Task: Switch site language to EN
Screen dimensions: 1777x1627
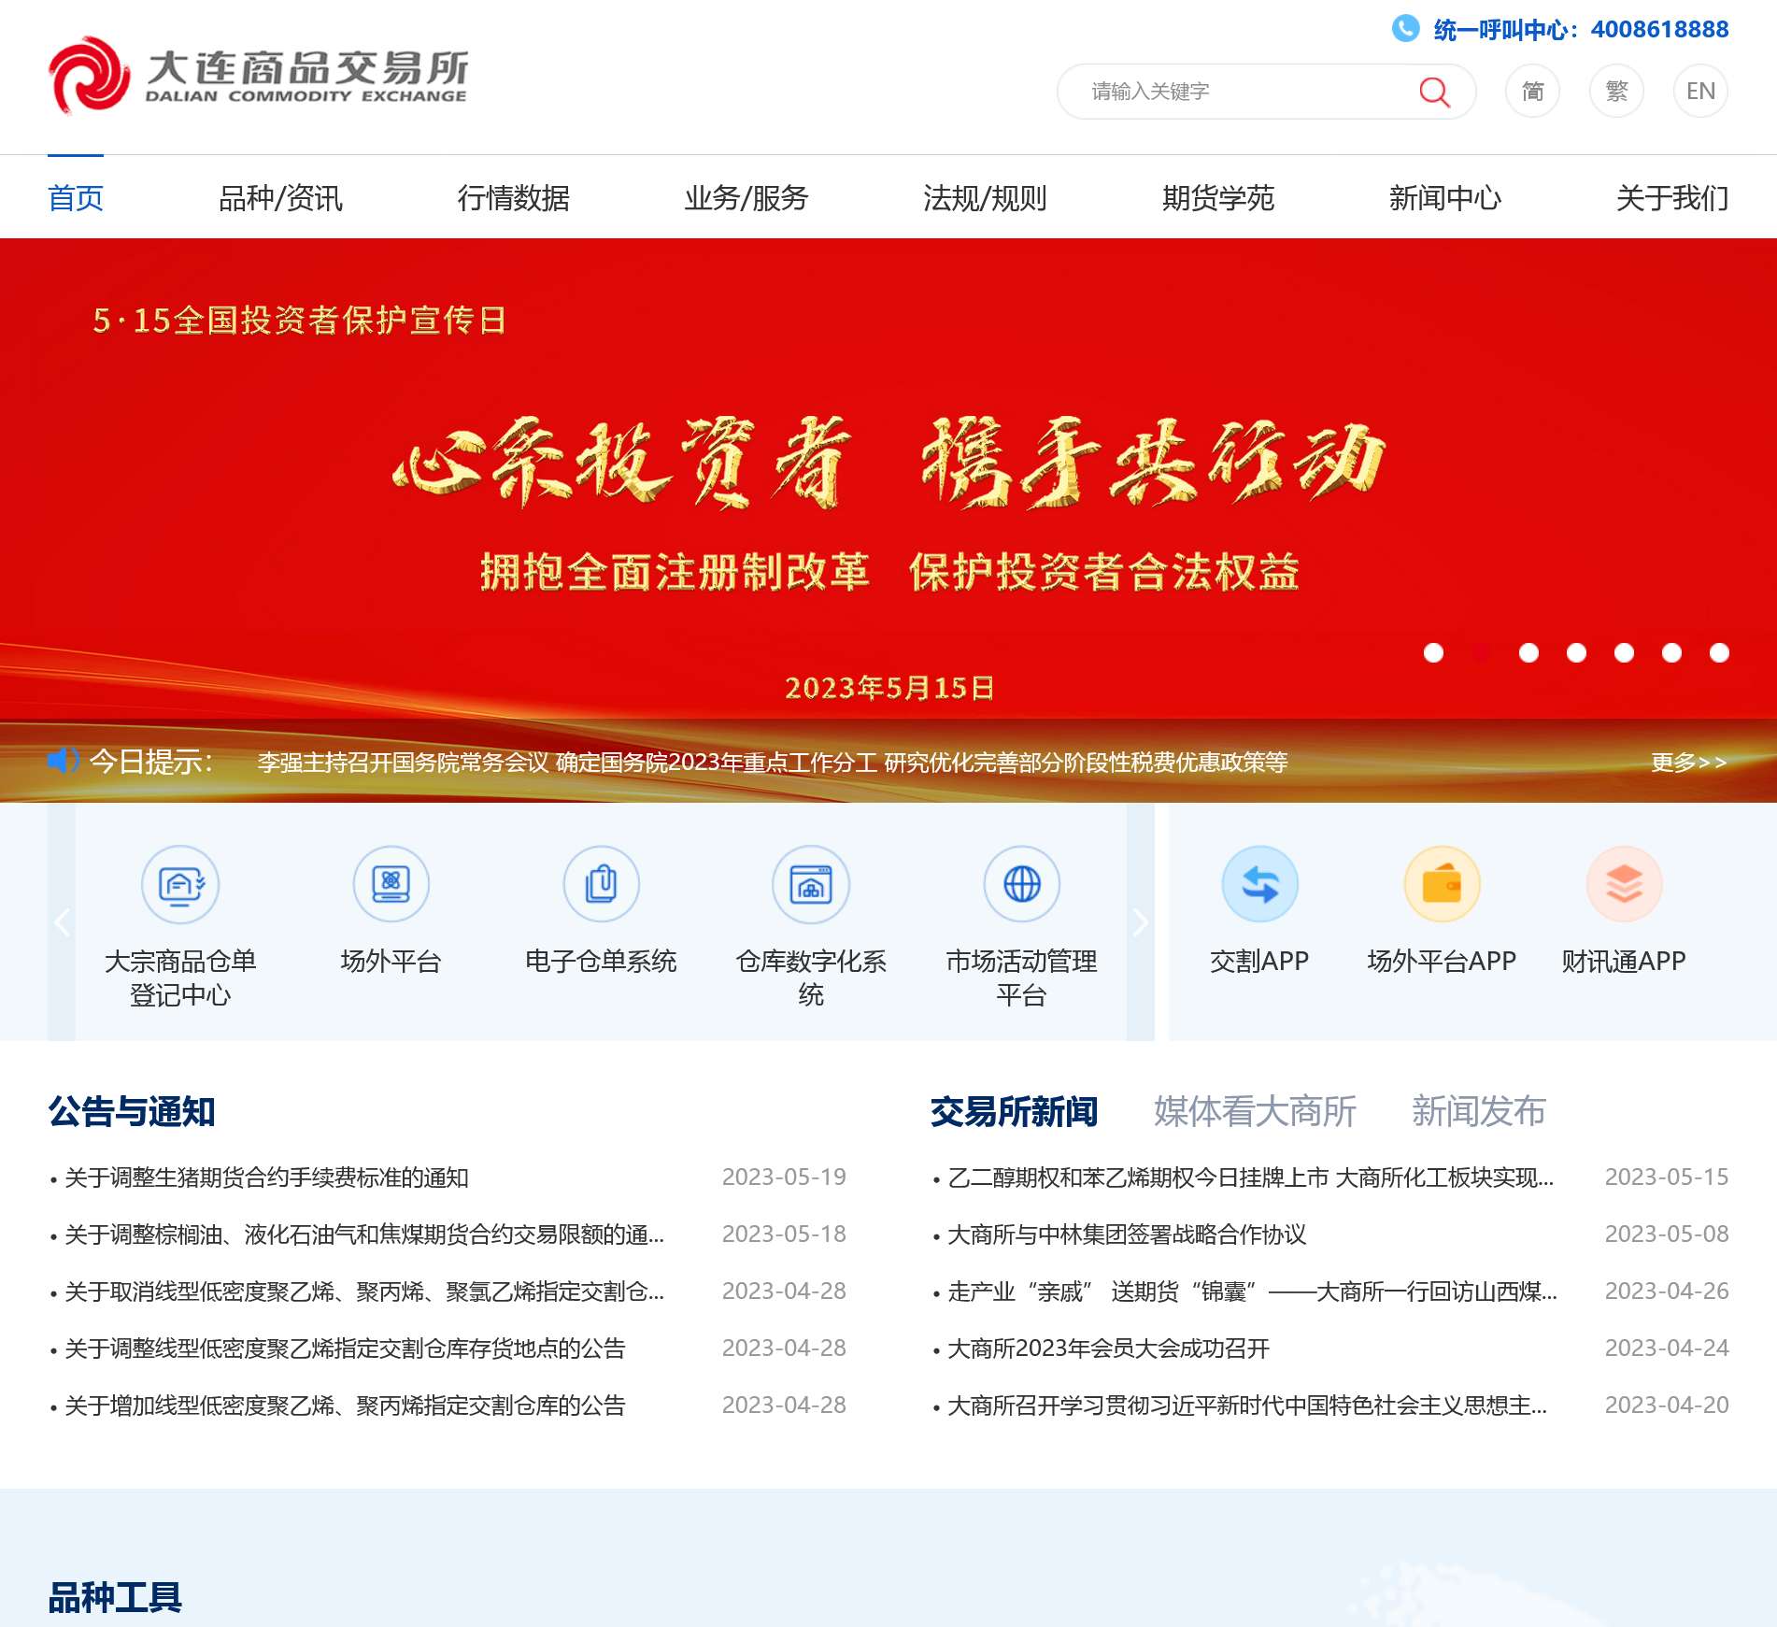Action: pos(1700,92)
